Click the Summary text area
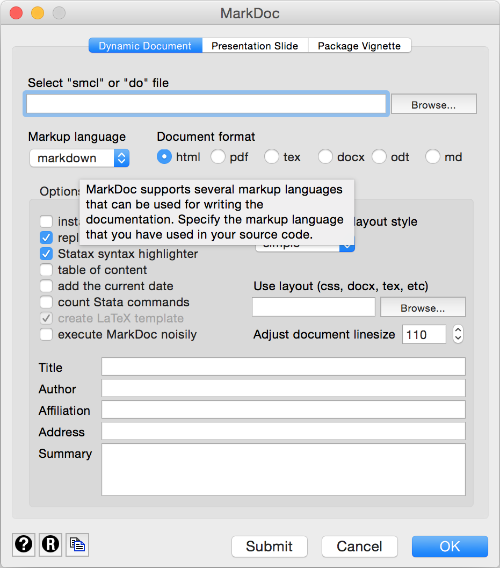Screen dimensions: 500x568 tap(284, 470)
